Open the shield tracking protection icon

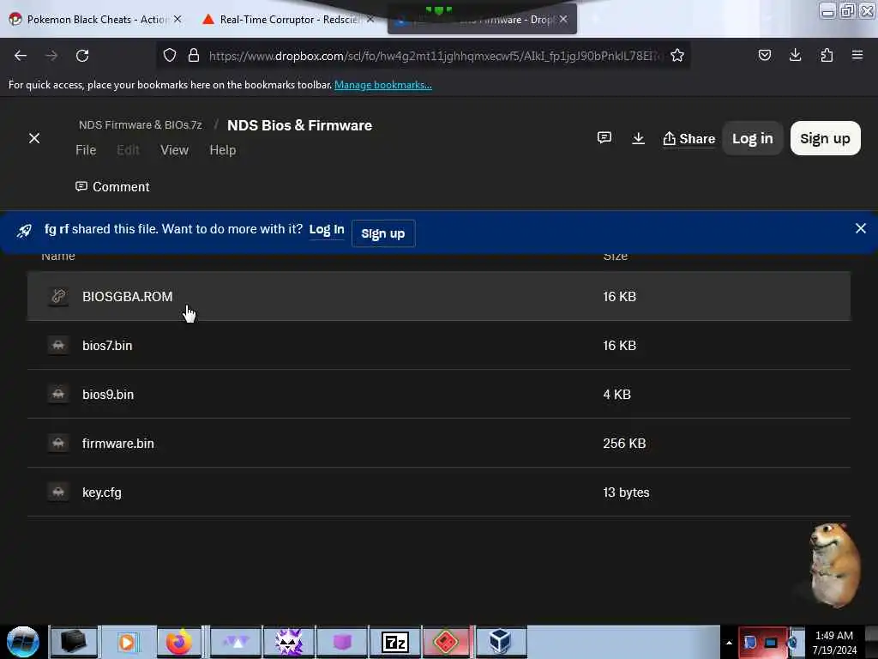click(170, 55)
